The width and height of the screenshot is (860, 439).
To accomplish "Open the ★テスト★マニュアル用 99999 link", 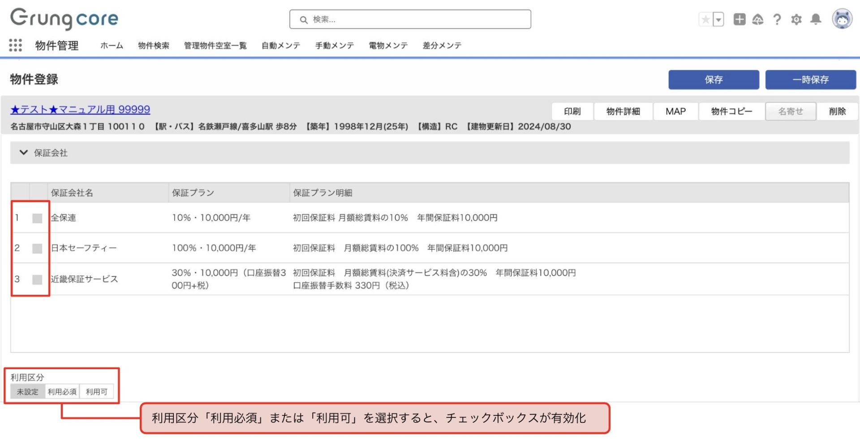I will (x=80, y=110).
